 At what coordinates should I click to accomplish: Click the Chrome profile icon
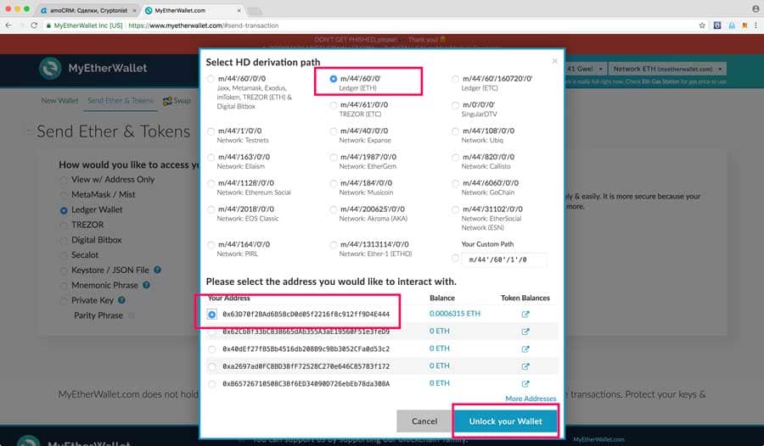(756, 8)
